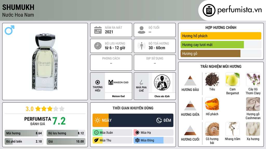Click the 30 - 60cm sillage value
Image resolution: width=266 pixels, height=149 pixels.
pyautogui.click(x=157, y=48)
